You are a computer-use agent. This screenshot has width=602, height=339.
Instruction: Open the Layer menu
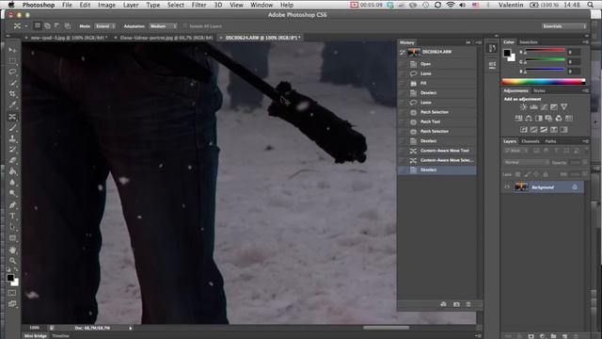[131, 5]
